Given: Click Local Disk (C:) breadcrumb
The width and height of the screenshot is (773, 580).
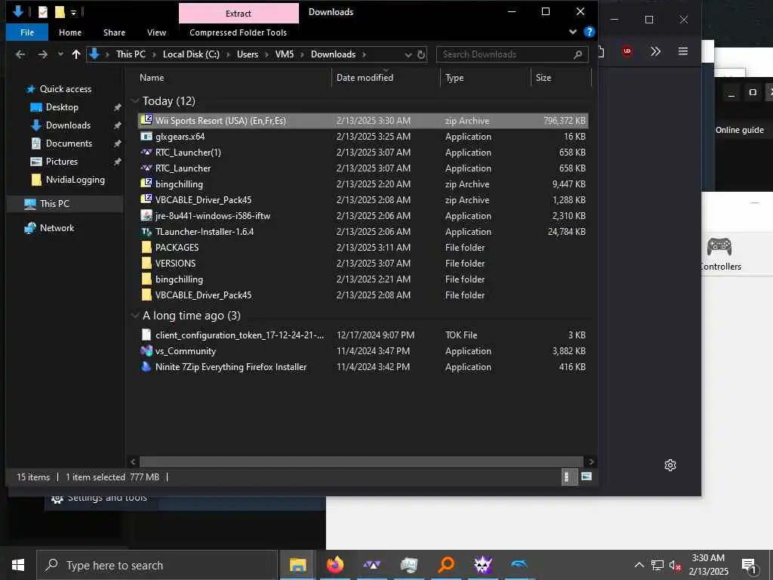Looking at the screenshot, I should click(191, 54).
